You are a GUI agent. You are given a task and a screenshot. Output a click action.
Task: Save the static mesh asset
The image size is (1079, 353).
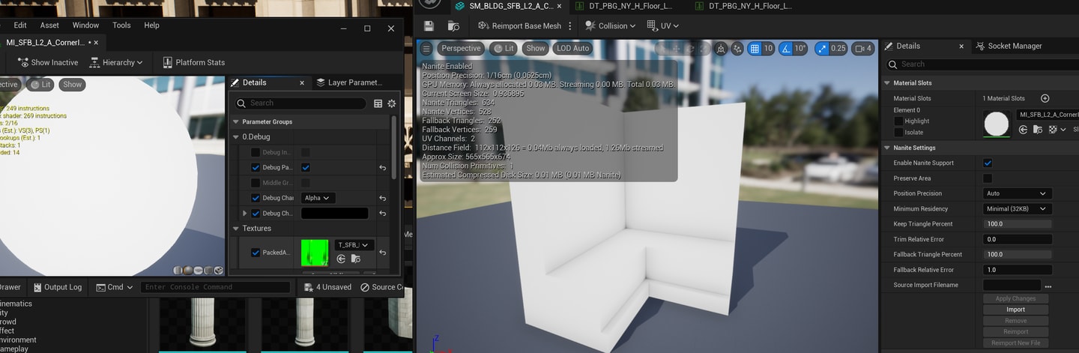(x=429, y=25)
